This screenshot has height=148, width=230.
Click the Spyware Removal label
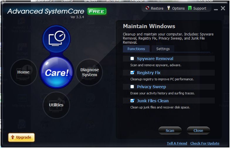(x=155, y=59)
